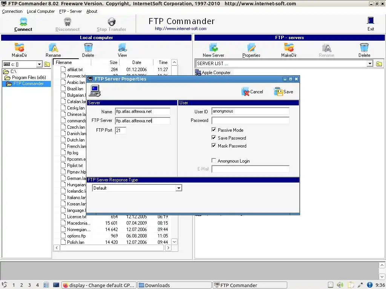Click local computer MakeDir icon
Screen dimensions: 386x289
pyautogui.click(x=19, y=47)
